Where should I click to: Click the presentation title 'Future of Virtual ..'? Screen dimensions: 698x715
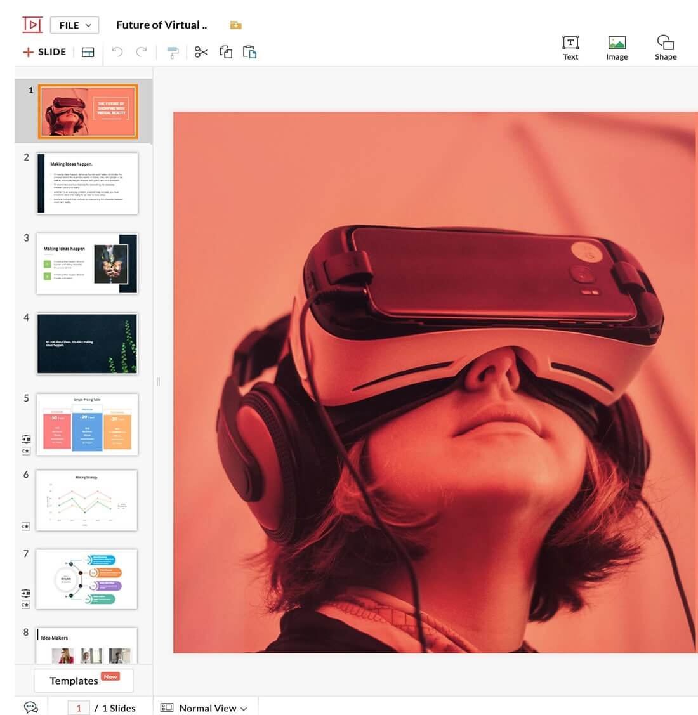(161, 25)
